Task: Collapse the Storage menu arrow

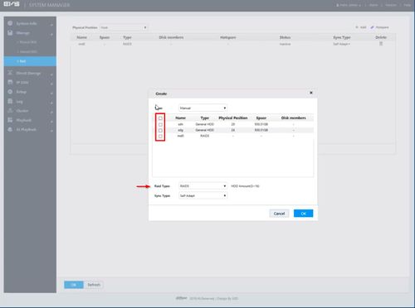Action: (51, 34)
